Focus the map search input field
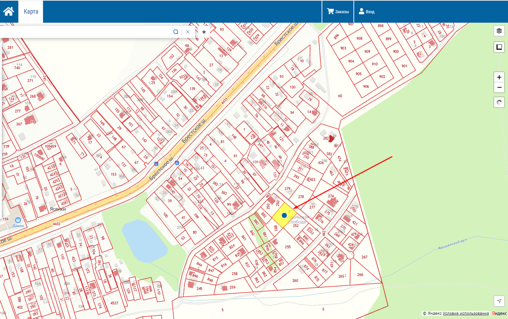Image resolution: width=508 pixels, height=319 pixels. pos(85,32)
